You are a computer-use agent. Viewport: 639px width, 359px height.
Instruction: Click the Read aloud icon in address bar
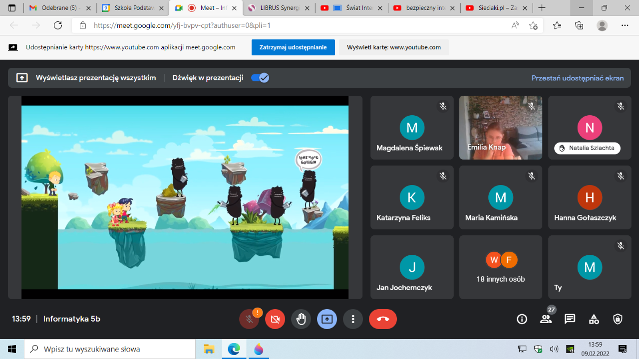coord(515,25)
